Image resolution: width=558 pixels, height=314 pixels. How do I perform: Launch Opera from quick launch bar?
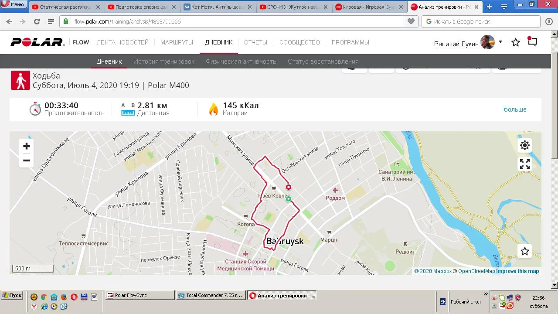tap(74, 297)
